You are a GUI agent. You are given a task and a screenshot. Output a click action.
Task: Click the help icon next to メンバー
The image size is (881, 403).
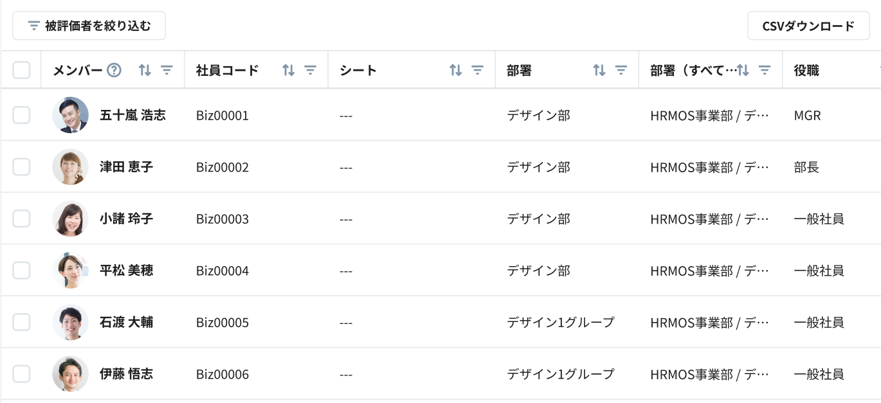click(114, 71)
